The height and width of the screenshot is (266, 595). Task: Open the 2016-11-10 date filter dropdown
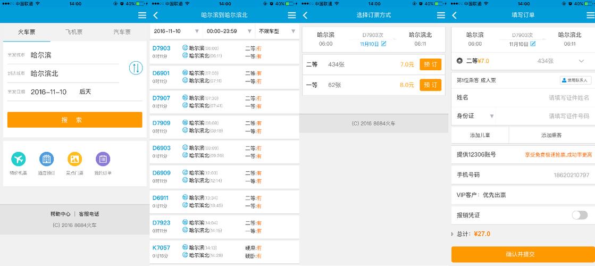point(177,31)
